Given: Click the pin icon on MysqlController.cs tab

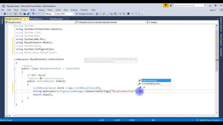Looking at the screenshot, I should pos(25,19).
